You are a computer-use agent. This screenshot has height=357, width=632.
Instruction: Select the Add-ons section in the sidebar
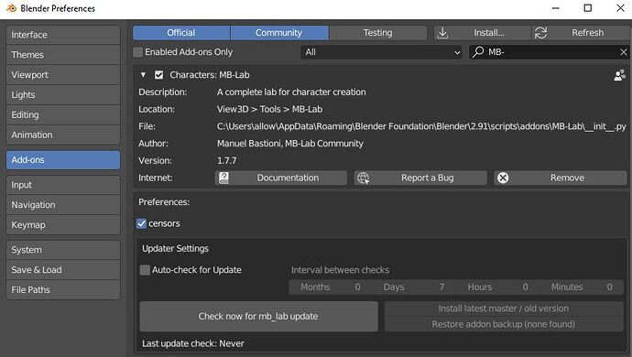(63, 160)
